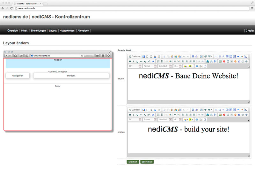Insert special character Omega in deutsch editor
This screenshot has height=169, width=255.
click(239, 62)
